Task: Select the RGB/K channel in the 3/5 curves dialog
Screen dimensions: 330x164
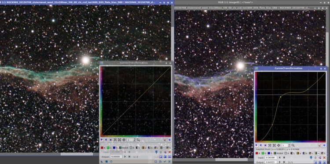Action: 278,153
